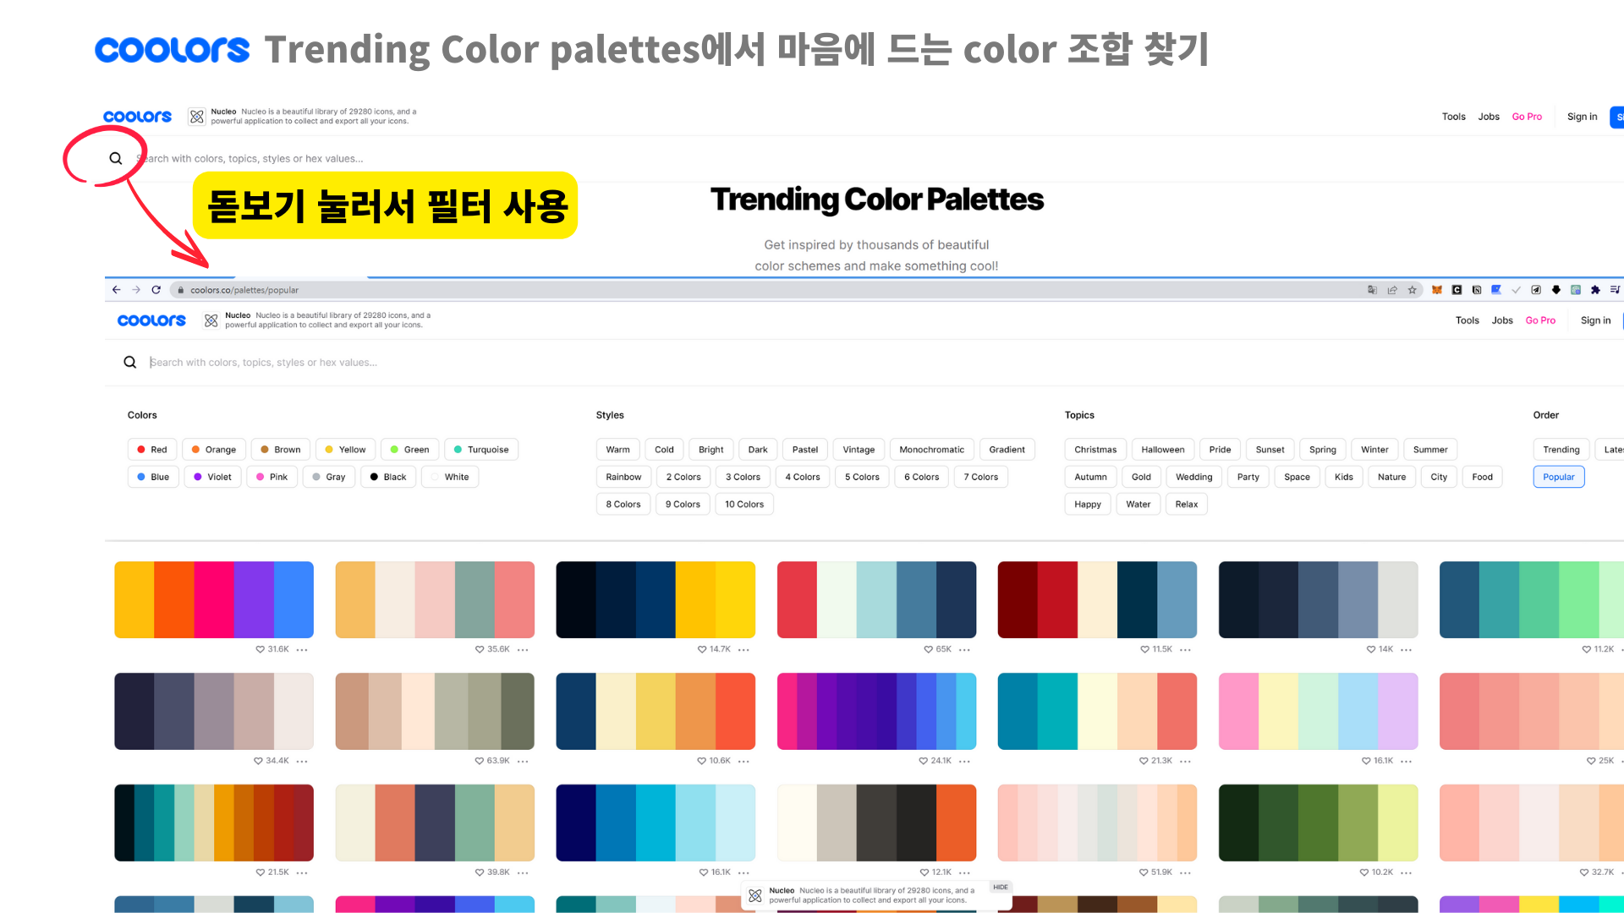
Task: Open more options for the 31.6K palette
Action: [x=302, y=650]
